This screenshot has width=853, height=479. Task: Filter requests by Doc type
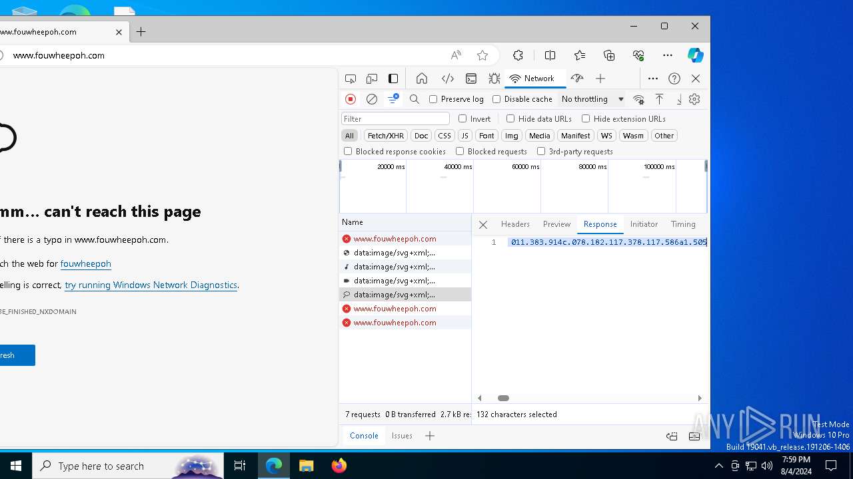click(421, 135)
